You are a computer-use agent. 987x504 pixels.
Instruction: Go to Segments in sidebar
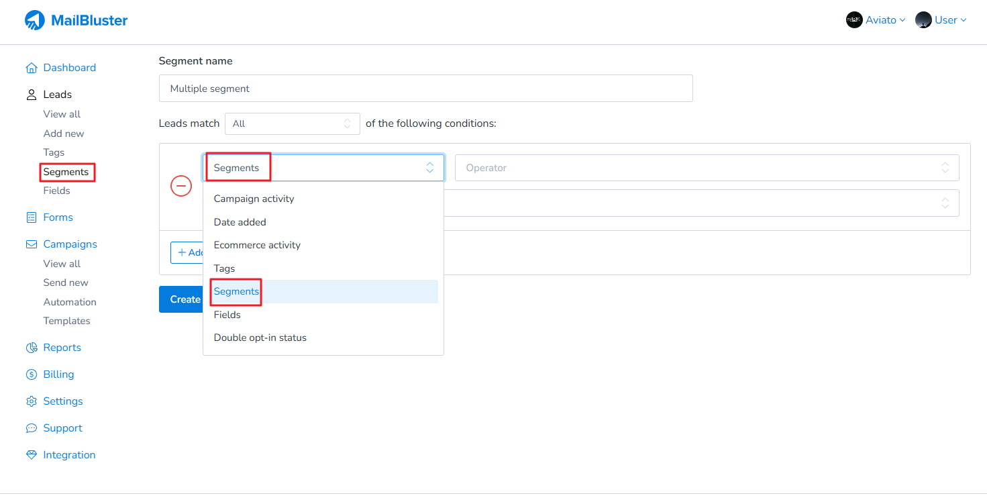tap(66, 172)
